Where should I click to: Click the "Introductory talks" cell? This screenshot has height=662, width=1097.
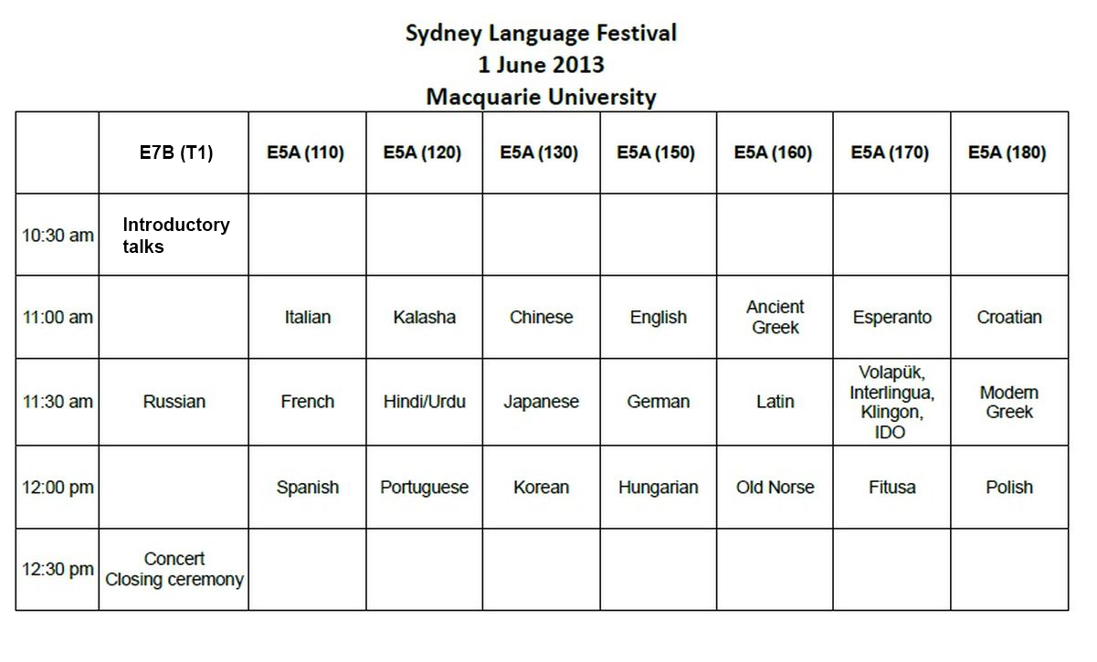tap(174, 235)
